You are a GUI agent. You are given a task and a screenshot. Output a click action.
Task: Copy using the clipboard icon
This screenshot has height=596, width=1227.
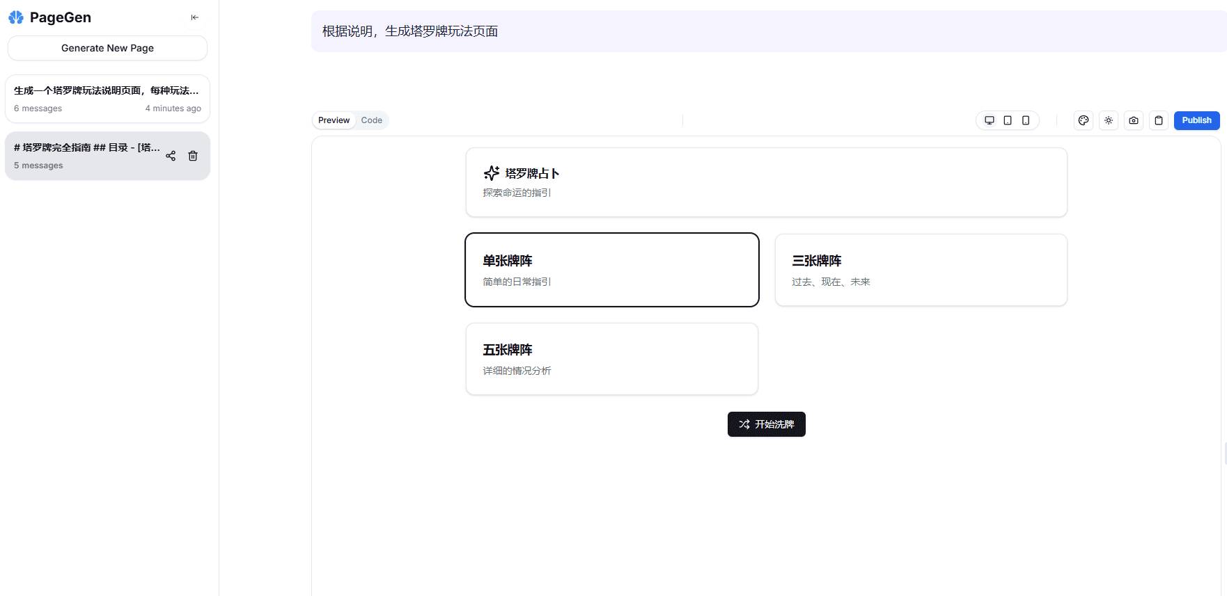coord(1159,120)
